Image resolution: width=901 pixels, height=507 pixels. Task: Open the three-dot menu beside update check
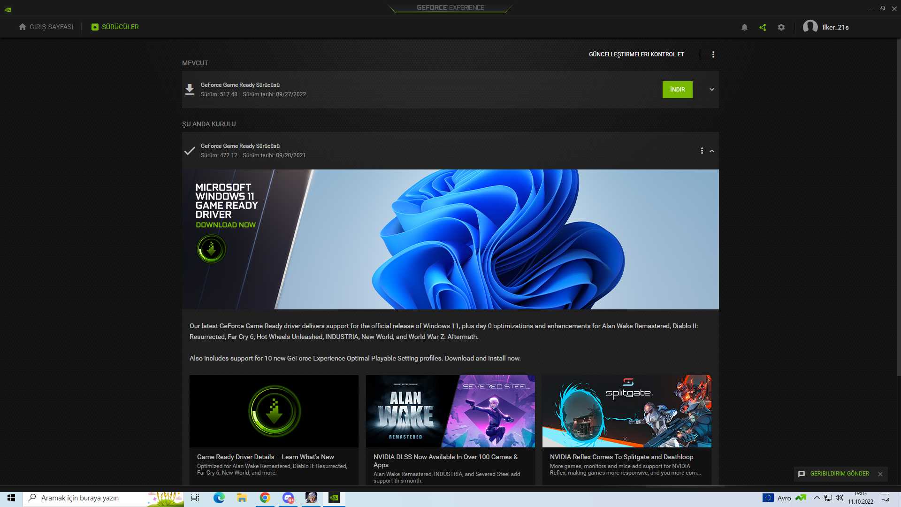(713, 54)
